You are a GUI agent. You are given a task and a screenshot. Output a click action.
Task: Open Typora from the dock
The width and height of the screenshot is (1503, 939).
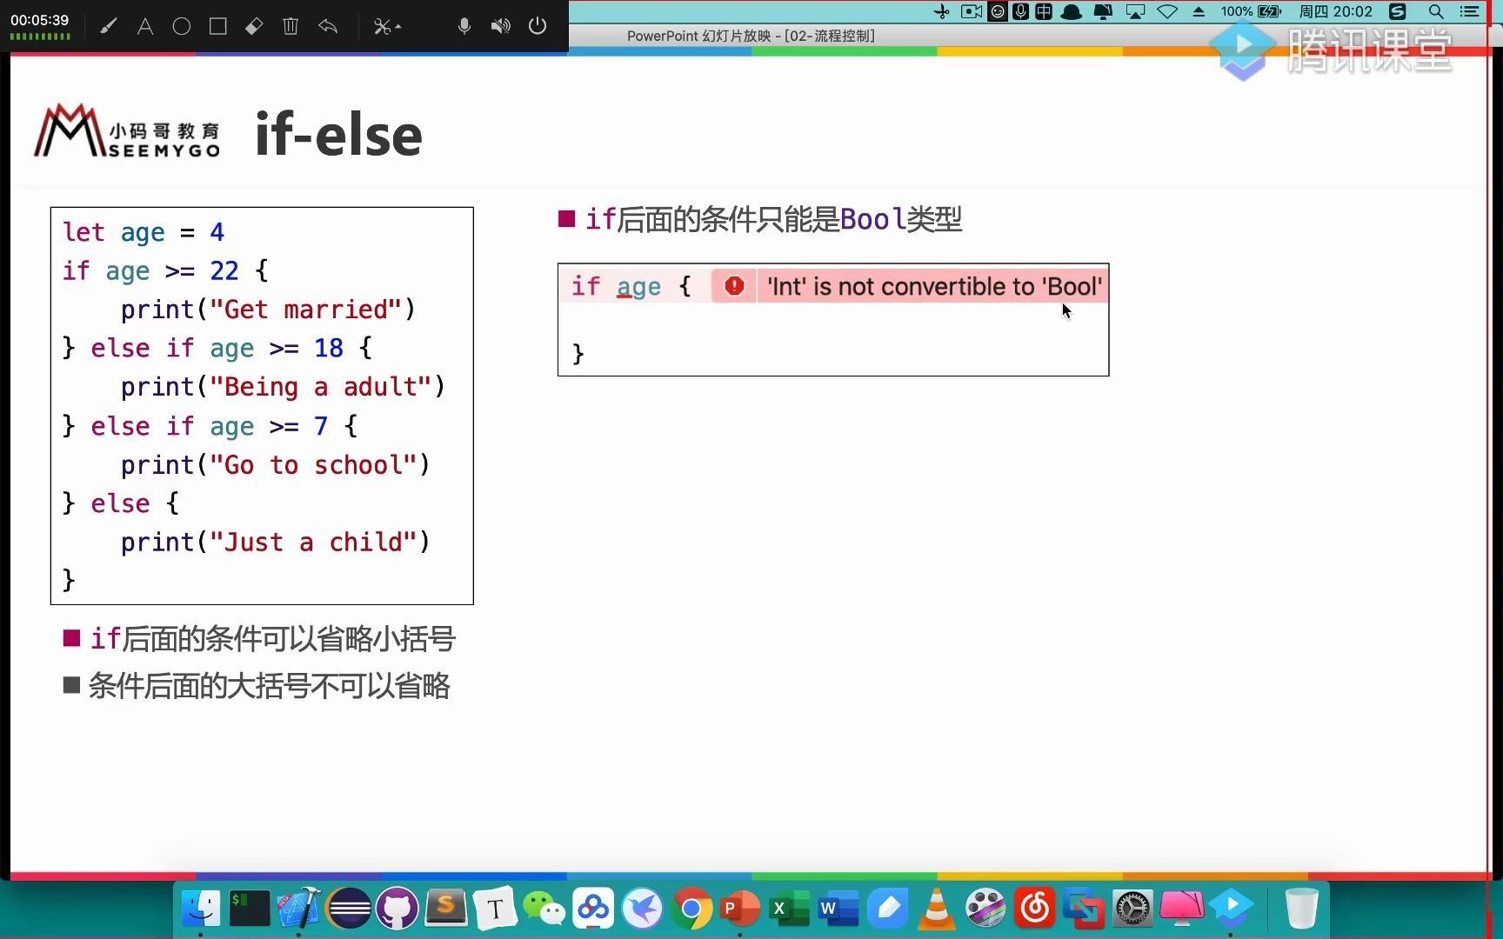click(x=495, y=909)
